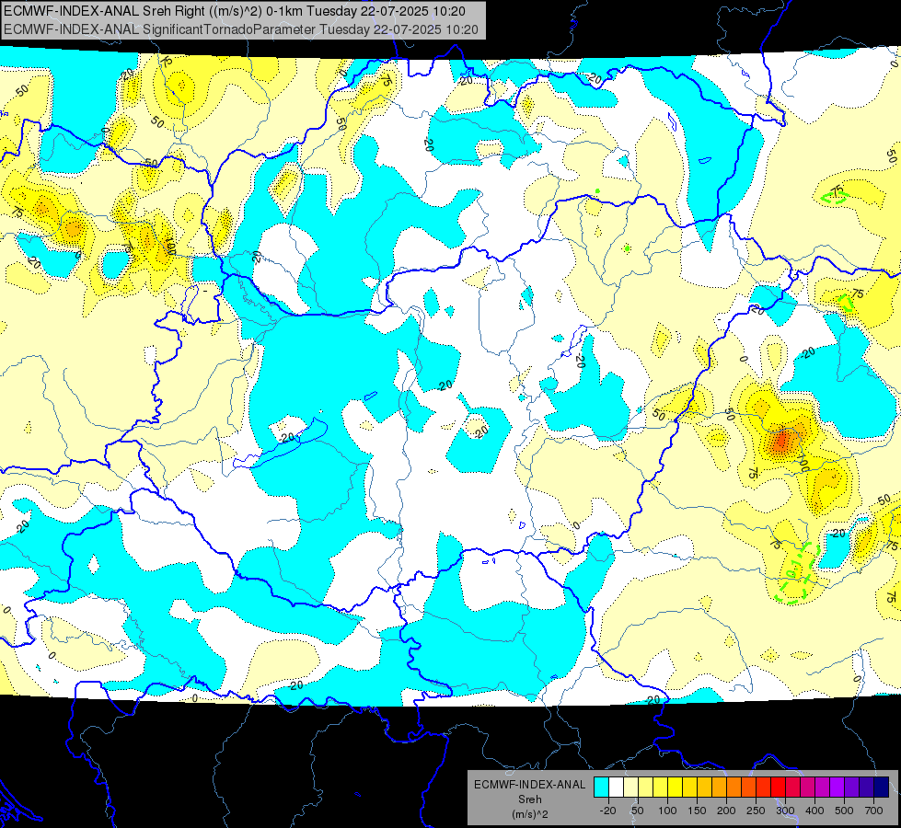Click the Sreh Right 0-1km title line

[x=235, y=11]
